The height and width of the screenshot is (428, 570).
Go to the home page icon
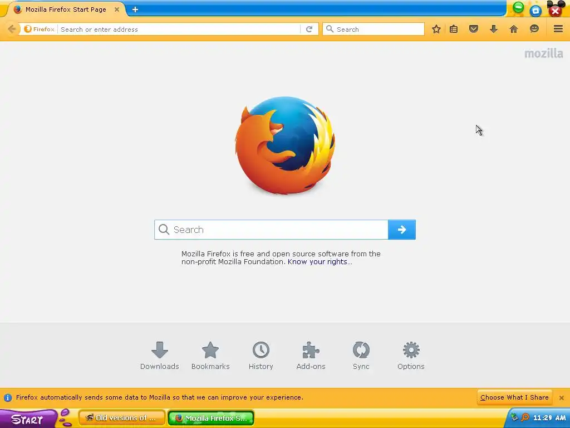click(514, 29)
